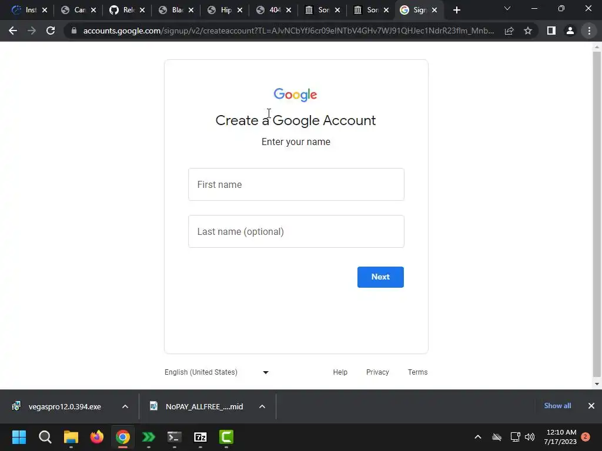The image size is (602, 451).
Task: Click the page vertical scrollbar
Action: [597, 214]
